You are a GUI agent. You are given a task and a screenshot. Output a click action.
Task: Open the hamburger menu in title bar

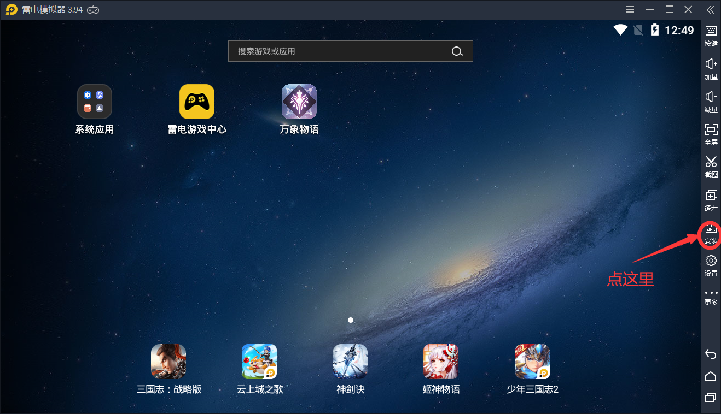[630, 9]
